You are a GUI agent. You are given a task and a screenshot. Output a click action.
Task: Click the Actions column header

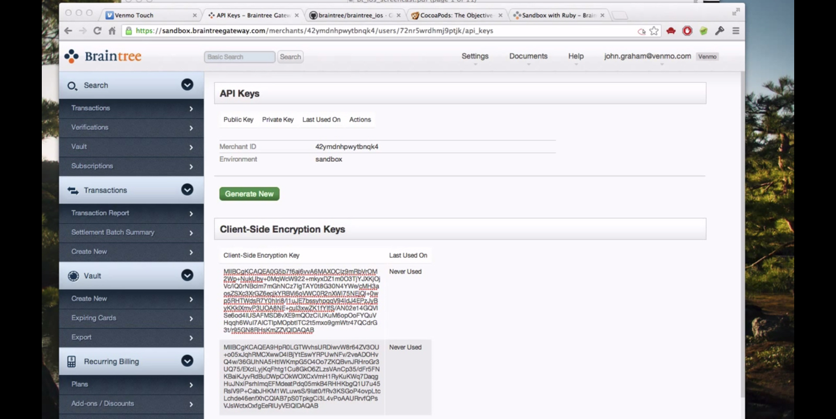pos(360,120)
